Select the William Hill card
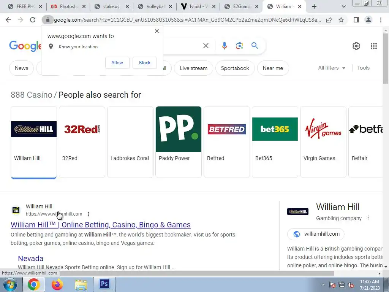 pyautogui.click(x=34, y=142)
